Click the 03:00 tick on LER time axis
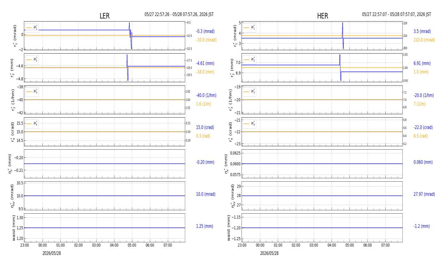The width and height of the screenshot is (435, 266). [x=96, y=245]
